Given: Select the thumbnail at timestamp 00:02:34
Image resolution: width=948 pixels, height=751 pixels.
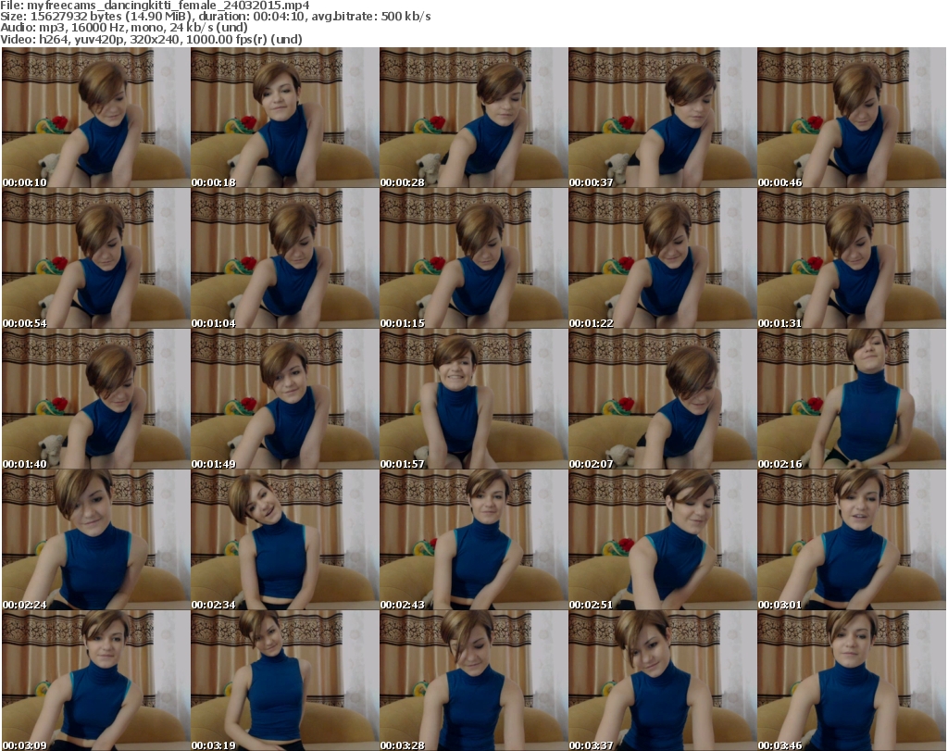Looking at the screenshot, I should (x=285, y=540).
